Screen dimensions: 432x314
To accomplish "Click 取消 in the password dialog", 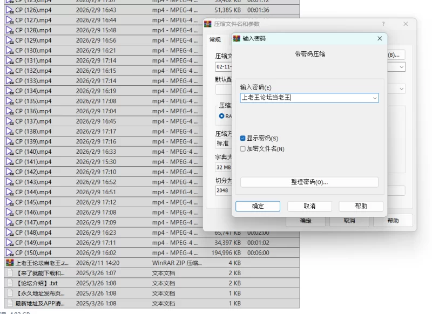I will point(309,206).
